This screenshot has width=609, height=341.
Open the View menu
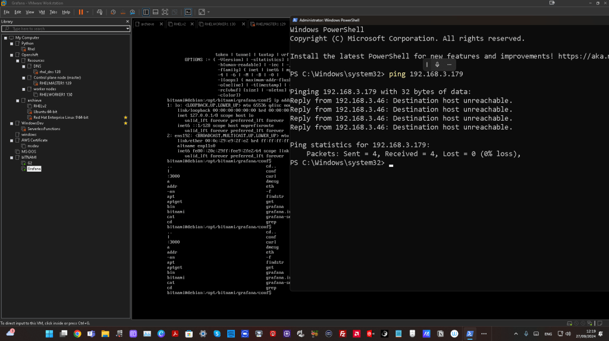[x=30, y=12]
